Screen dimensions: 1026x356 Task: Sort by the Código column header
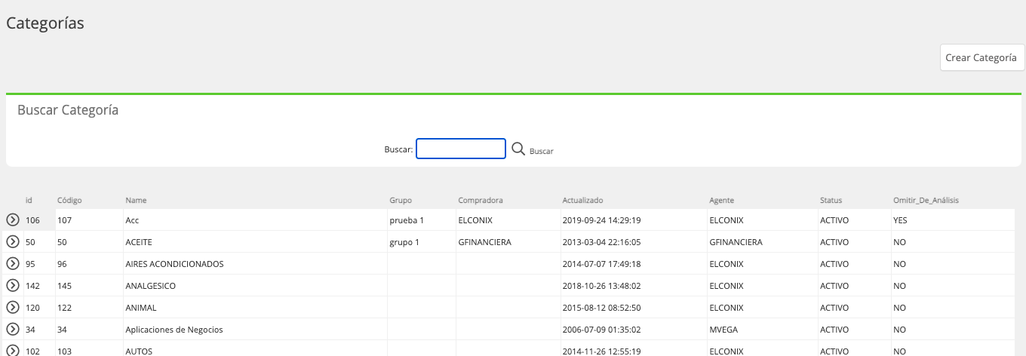click(69, 201)
